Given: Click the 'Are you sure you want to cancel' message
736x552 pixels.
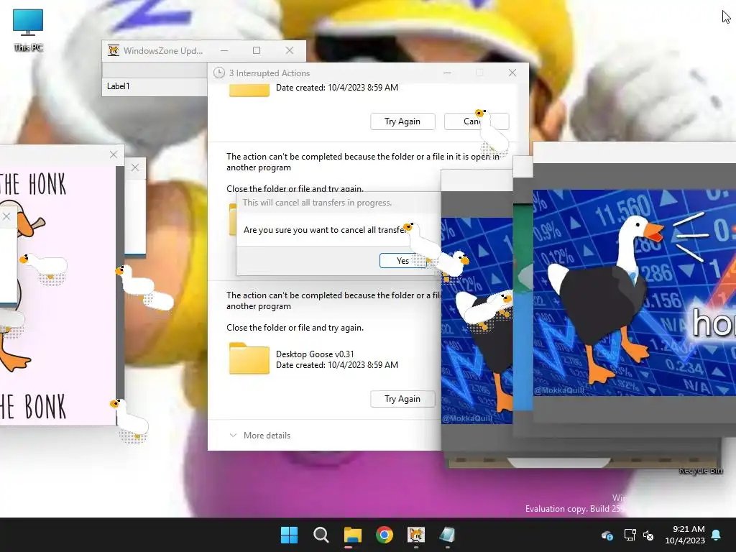Looking at the screenshot, I should coord(324,230).
